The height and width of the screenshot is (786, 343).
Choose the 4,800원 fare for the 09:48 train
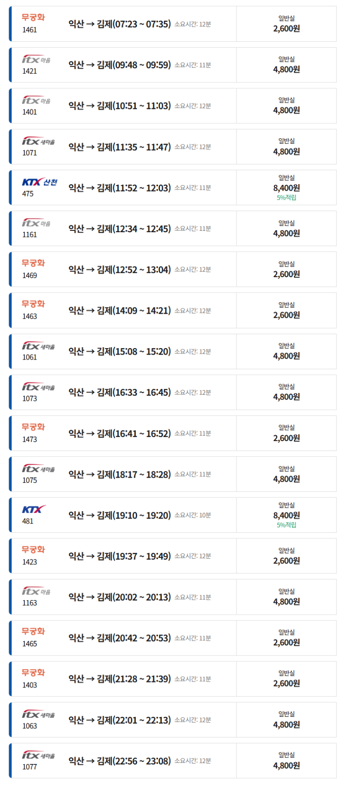[x=286, y=70]
